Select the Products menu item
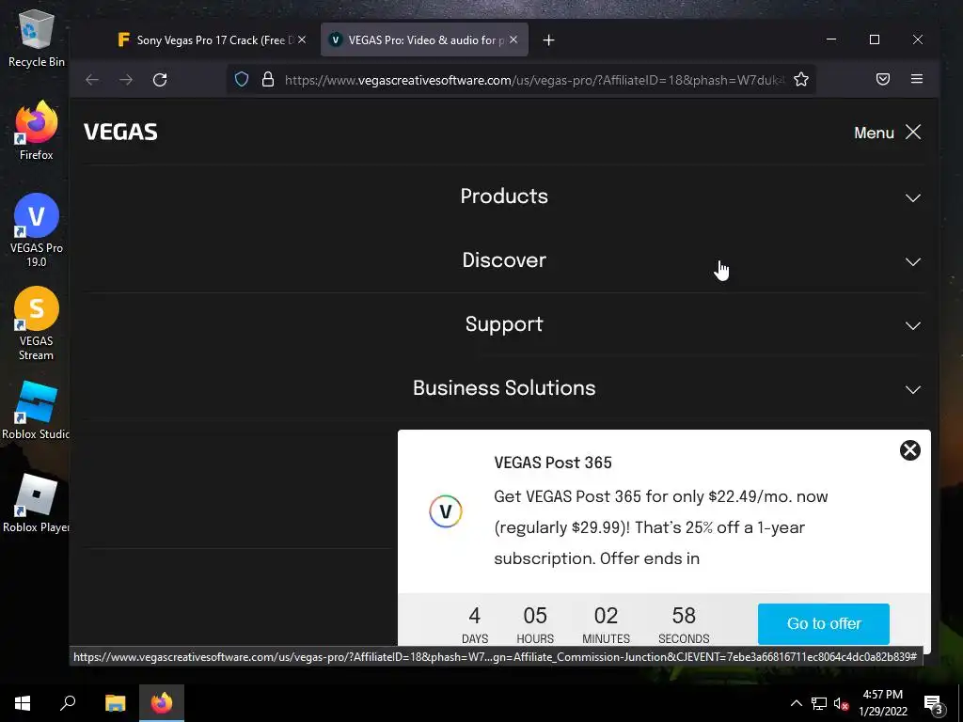This screenshot has height=722, width=963. coord(504,196)
